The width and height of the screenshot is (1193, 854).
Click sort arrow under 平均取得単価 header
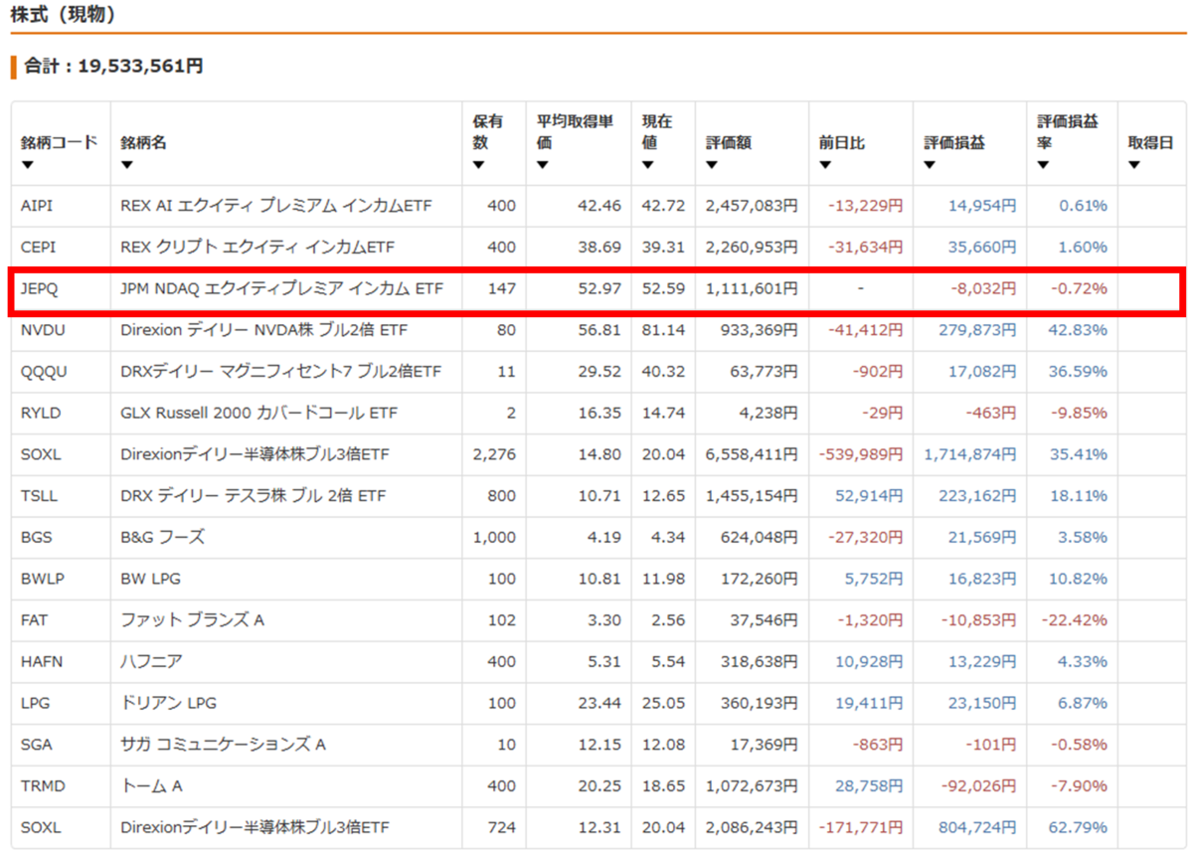[x=544, y=165]
